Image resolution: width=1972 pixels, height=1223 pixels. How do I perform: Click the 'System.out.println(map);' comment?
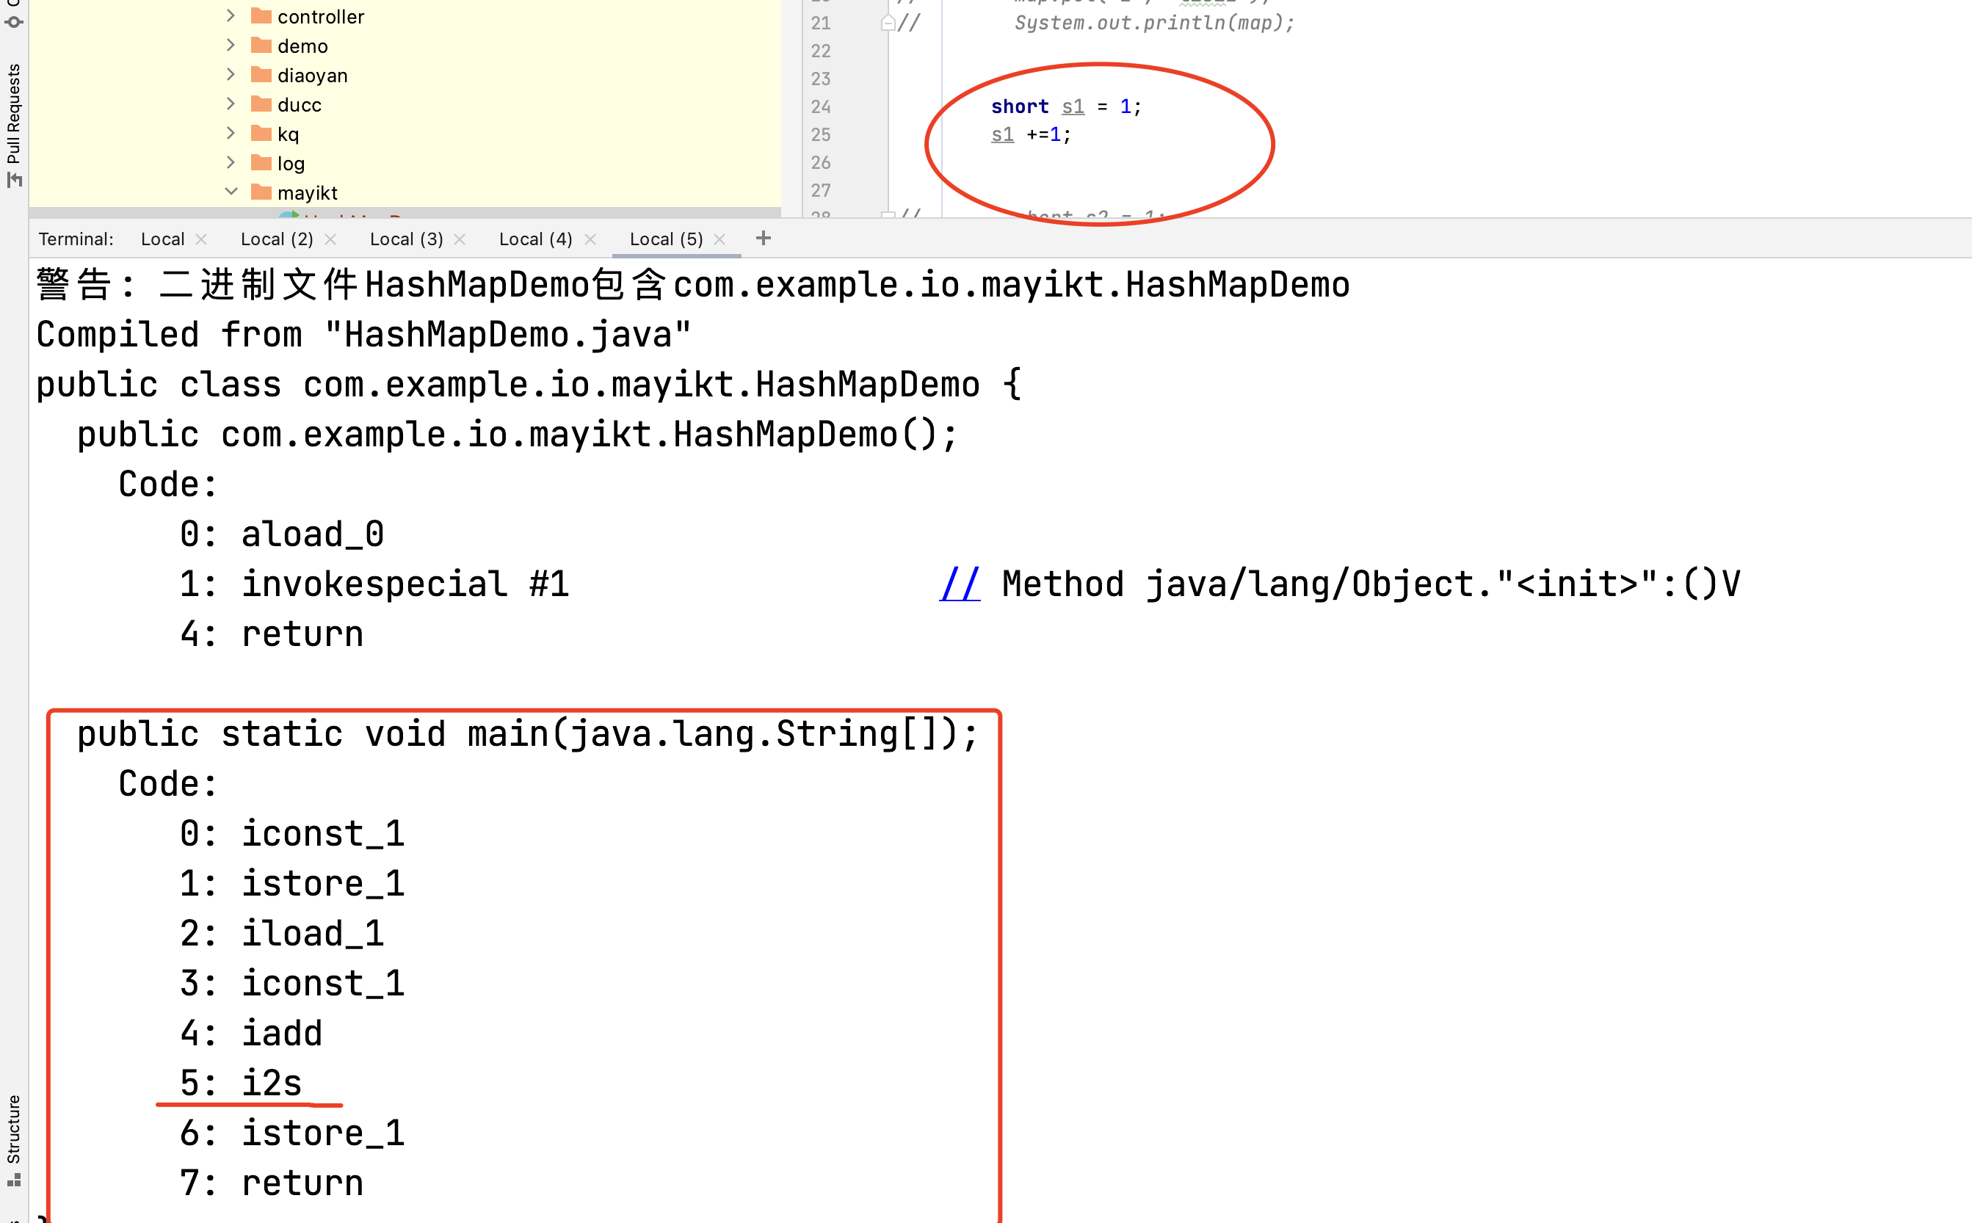[x=1154, y=23]
